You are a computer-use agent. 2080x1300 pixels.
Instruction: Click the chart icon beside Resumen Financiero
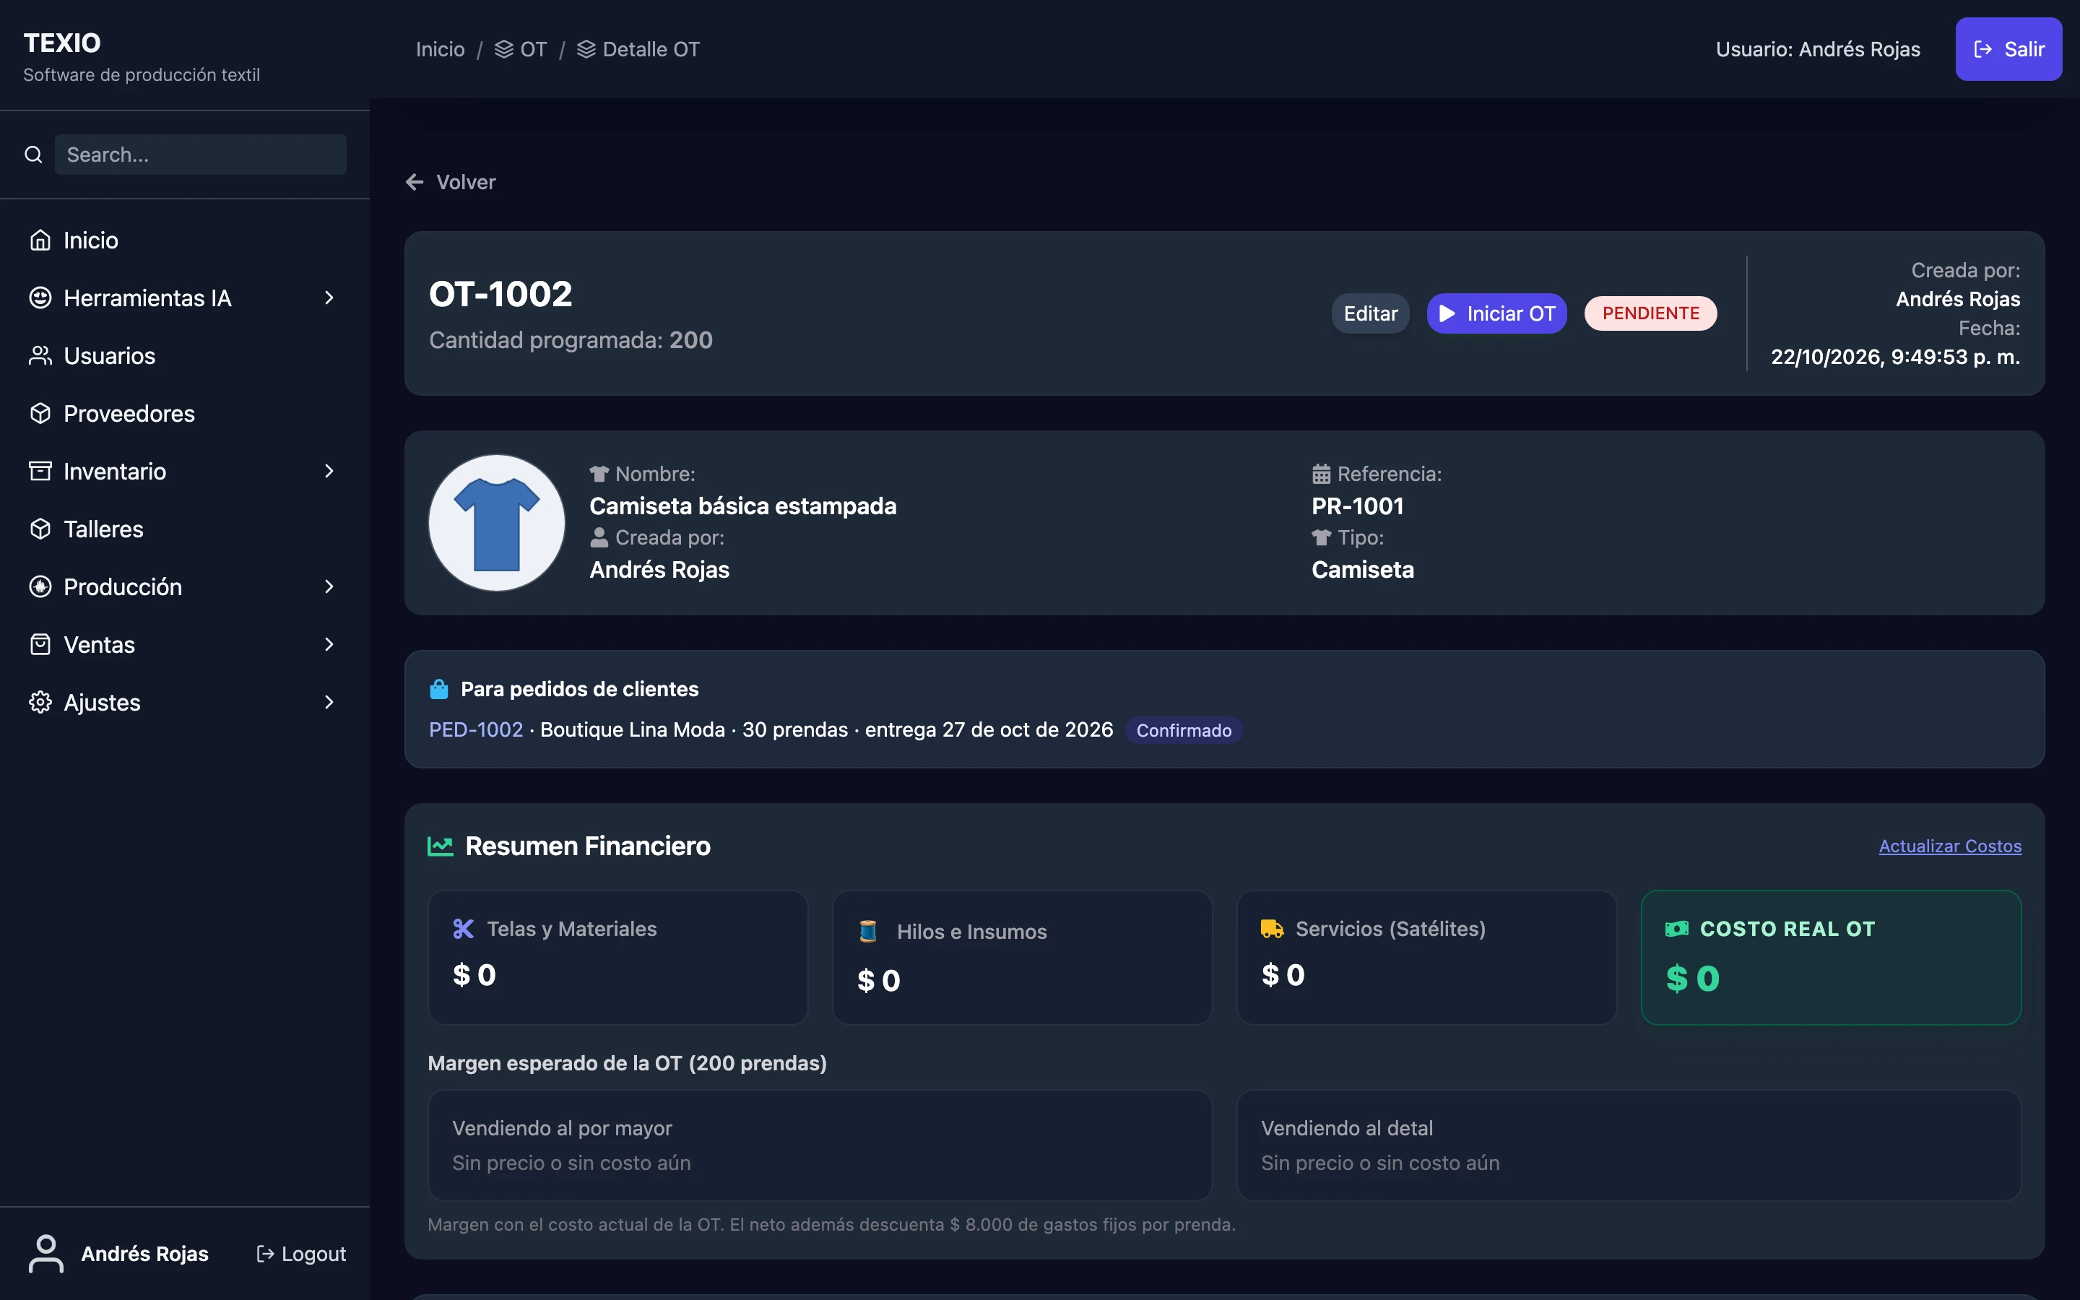point(440,846)
